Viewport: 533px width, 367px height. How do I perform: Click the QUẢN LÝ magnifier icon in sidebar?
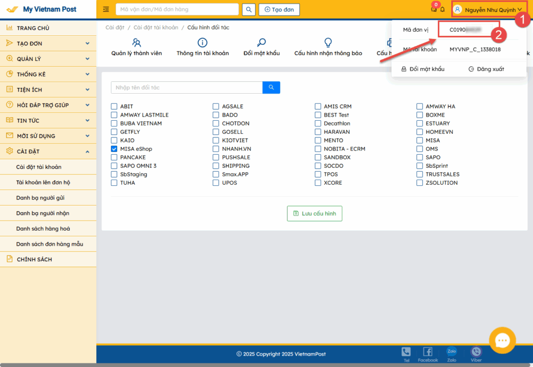point(9,58)
